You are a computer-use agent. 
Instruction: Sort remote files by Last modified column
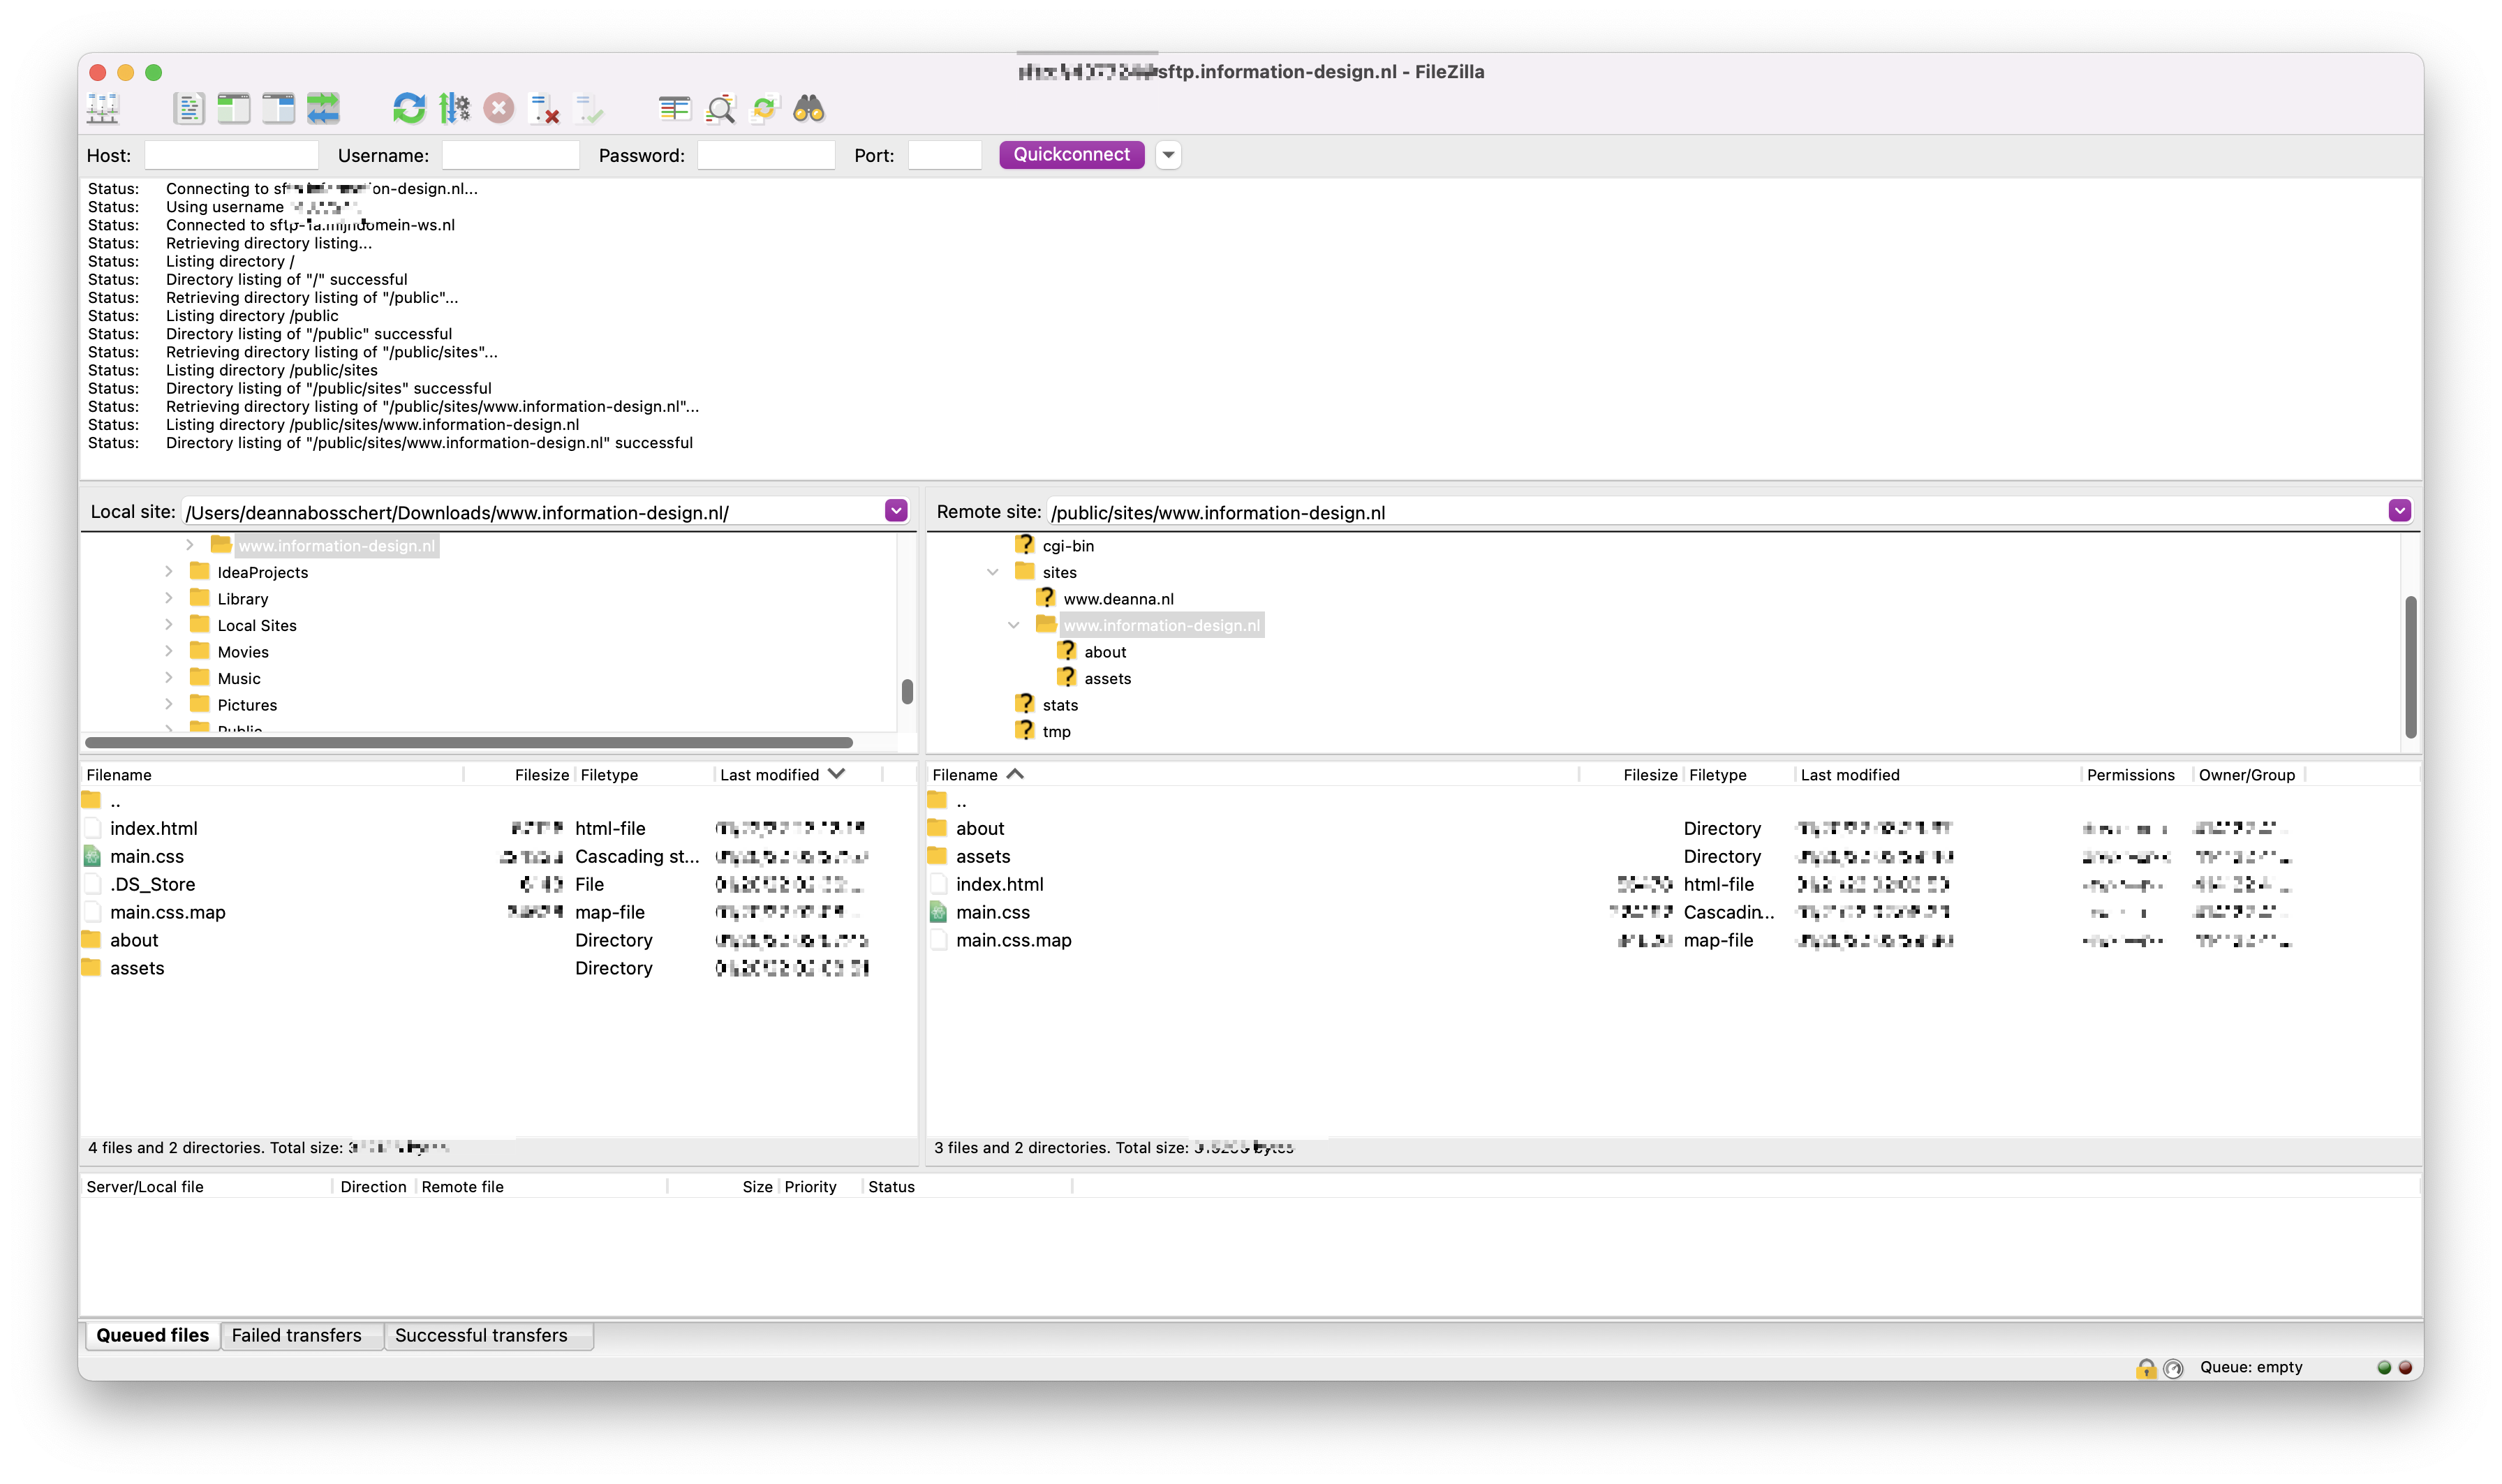pos(1851,774)
